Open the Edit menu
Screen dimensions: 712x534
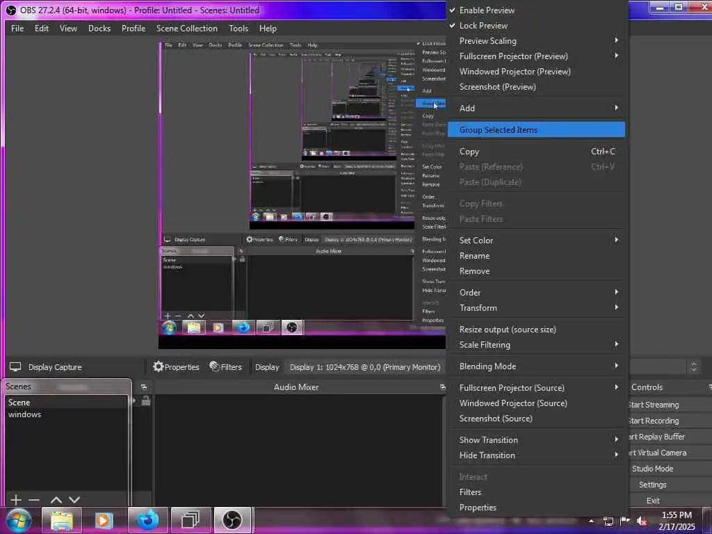pyautogui.click(x=42, y=28)
